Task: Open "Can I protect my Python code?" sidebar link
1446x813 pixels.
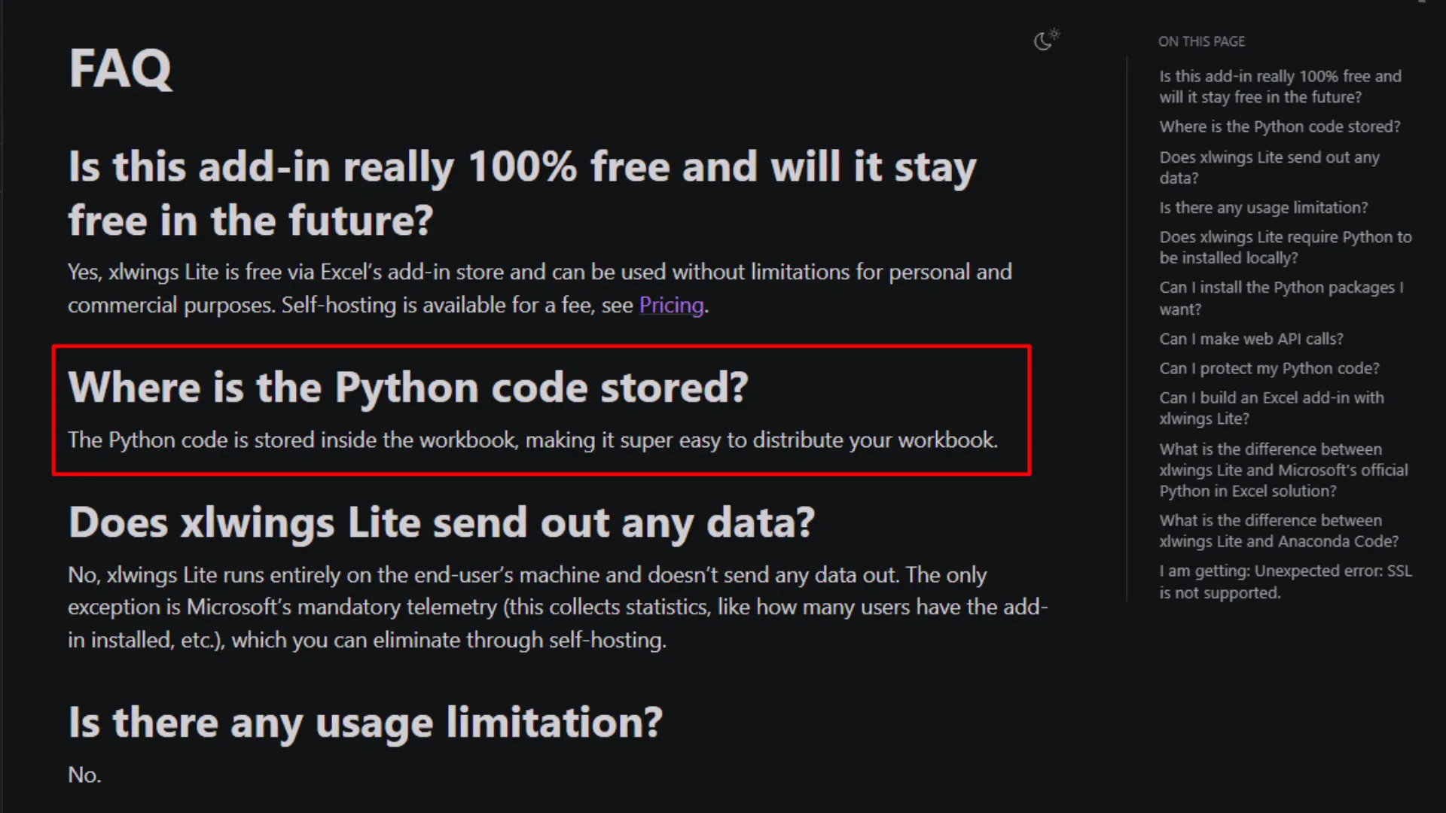Action: point(1268,368)
